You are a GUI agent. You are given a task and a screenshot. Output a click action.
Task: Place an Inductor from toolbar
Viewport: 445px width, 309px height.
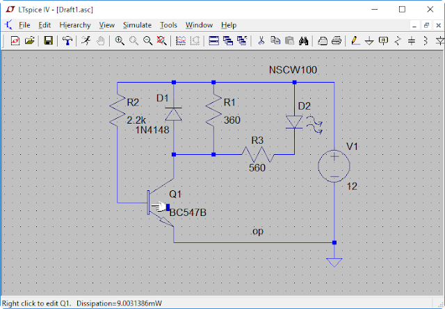point(426,41)
